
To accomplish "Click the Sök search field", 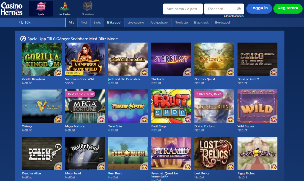I will pos(40,23).
